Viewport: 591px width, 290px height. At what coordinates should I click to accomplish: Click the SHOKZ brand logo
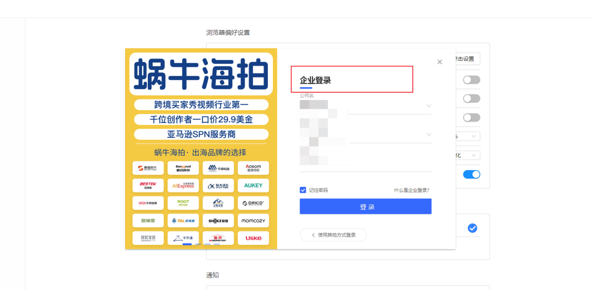(218, 220)
